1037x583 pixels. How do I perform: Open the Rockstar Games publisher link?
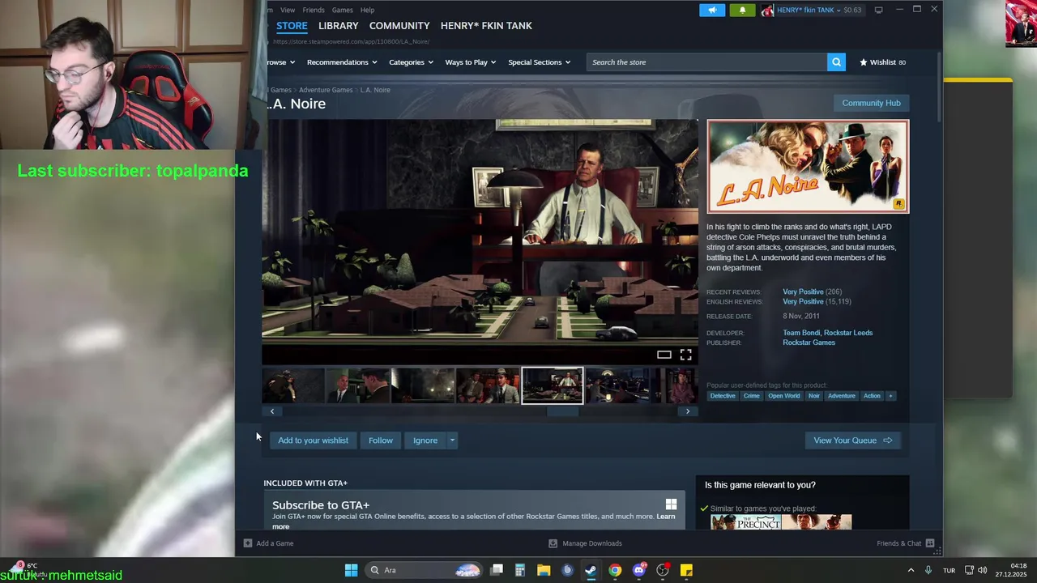click(x=809, y=343)
